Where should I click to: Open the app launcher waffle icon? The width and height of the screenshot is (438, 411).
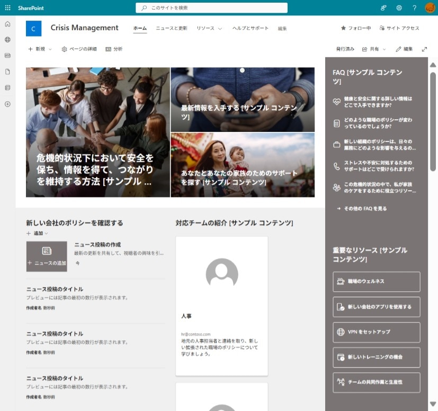pos(7,8)
